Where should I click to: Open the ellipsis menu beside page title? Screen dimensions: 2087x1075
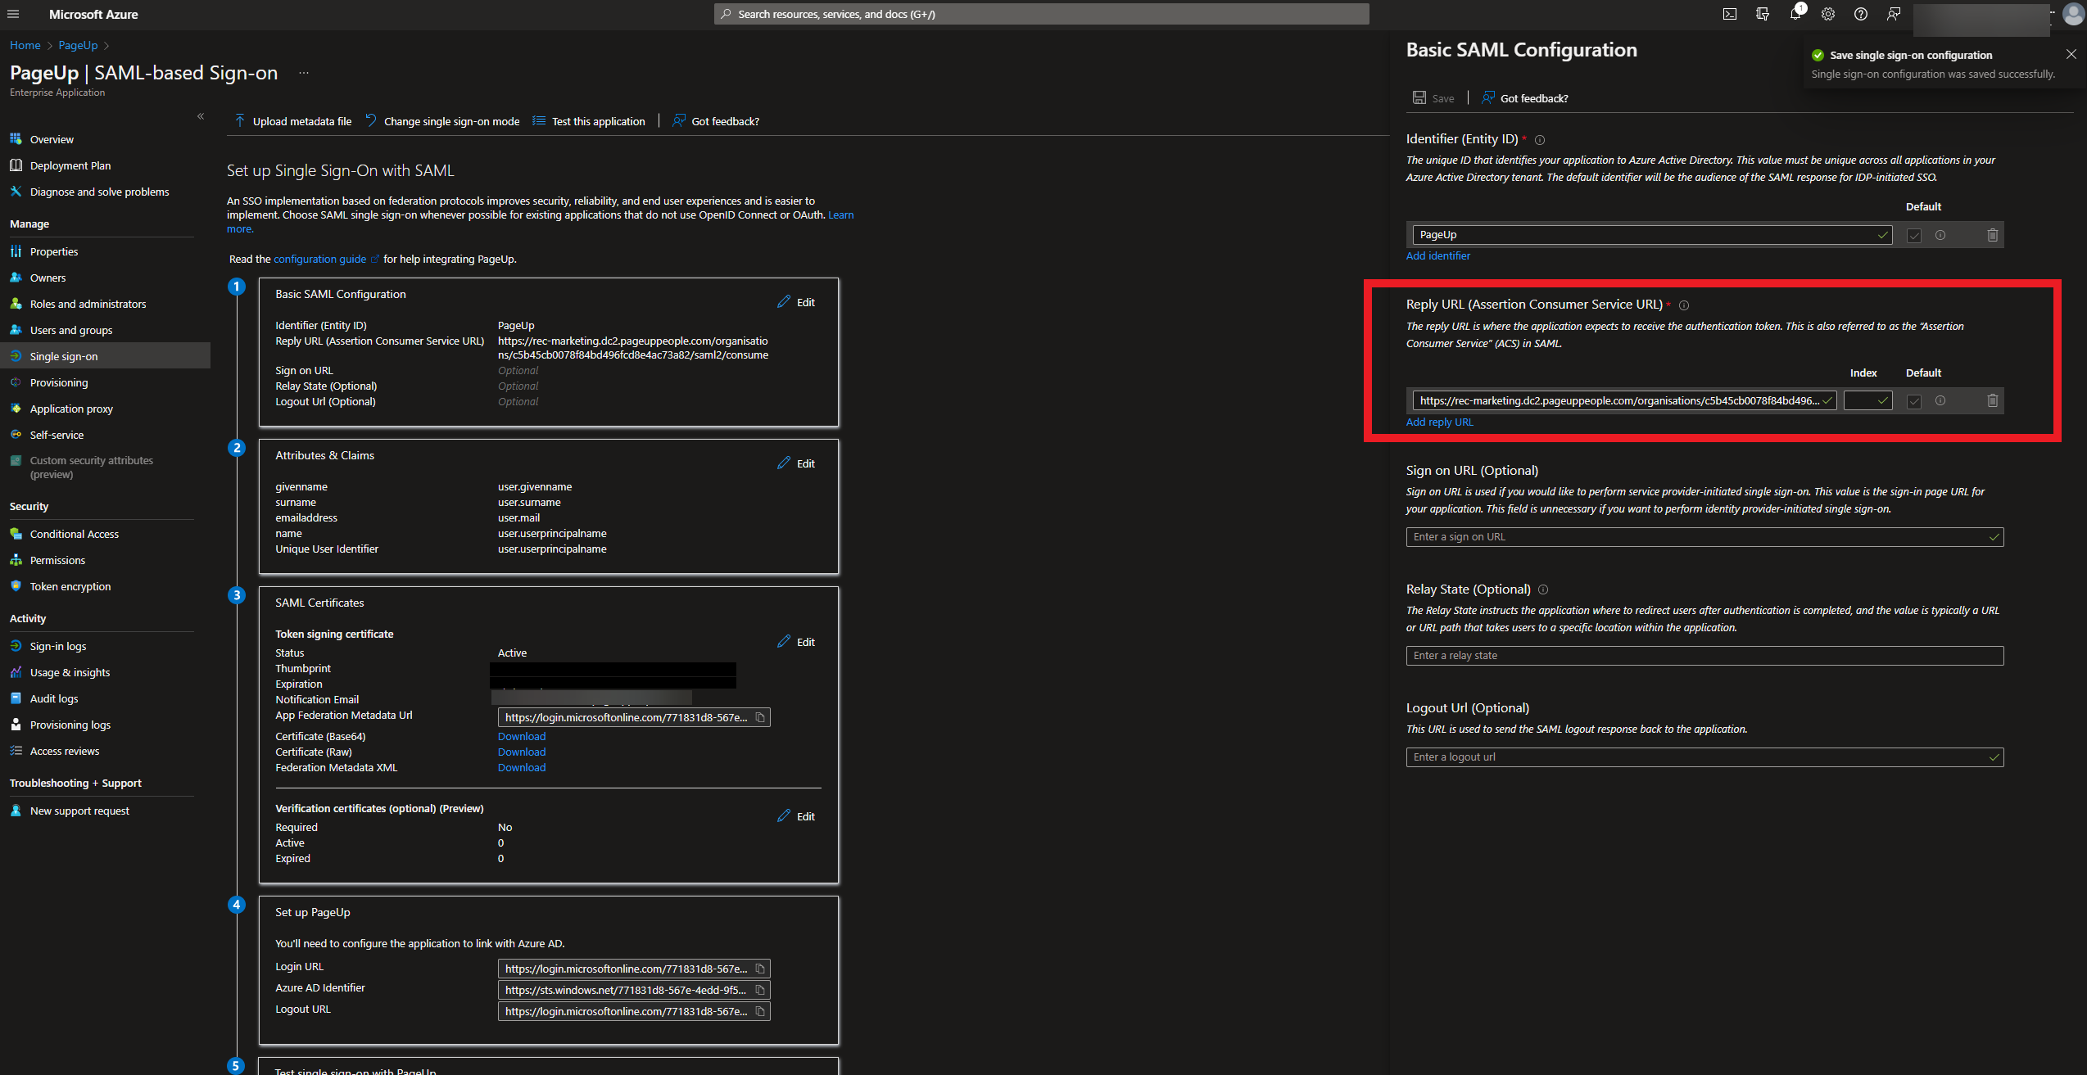point(304,73)
